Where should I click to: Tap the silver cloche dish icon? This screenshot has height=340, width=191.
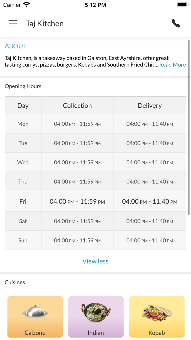pyautogui.click(x=35, y=311)
